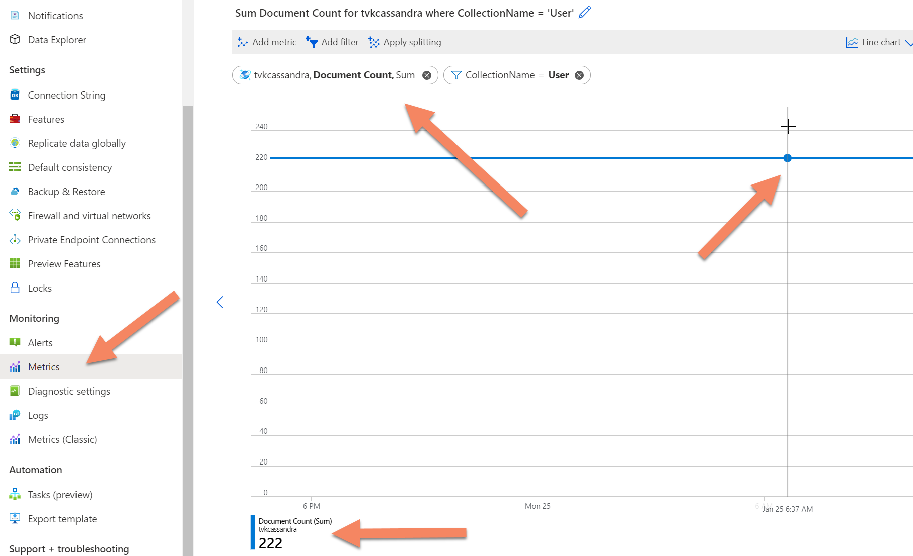Image resolution: width=913 pixels, height=556 pixels.
Task: Select the Firewall and virtual networks shield icon
Action: (15, 215)
